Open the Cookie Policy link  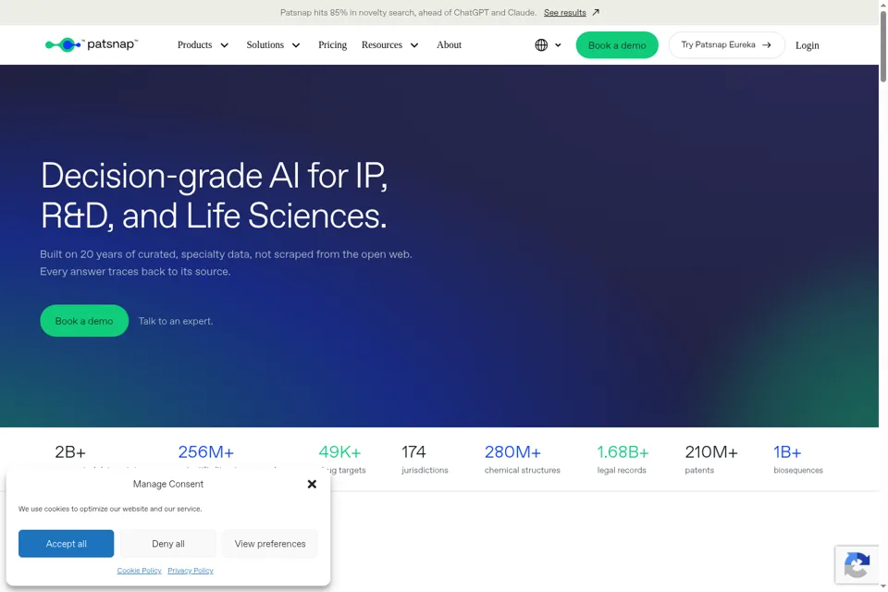click(140, 571)
